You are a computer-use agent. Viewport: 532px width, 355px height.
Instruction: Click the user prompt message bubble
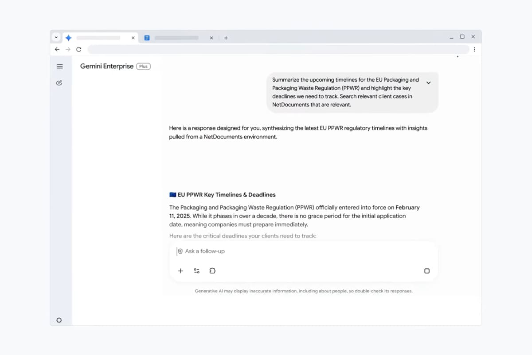coord(352,92)
